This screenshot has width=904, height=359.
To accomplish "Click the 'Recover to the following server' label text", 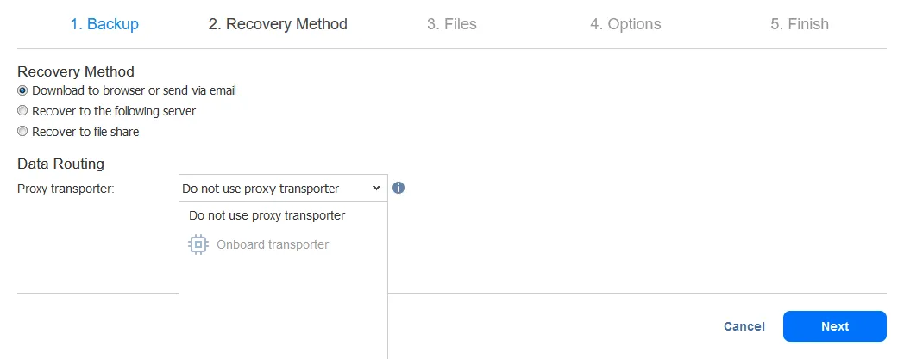I will coord(114,111).
